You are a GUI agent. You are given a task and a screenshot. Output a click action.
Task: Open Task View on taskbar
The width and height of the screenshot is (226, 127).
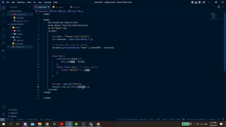[18, 124]
